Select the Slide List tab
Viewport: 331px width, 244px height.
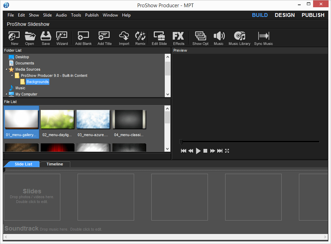point(23,164)
